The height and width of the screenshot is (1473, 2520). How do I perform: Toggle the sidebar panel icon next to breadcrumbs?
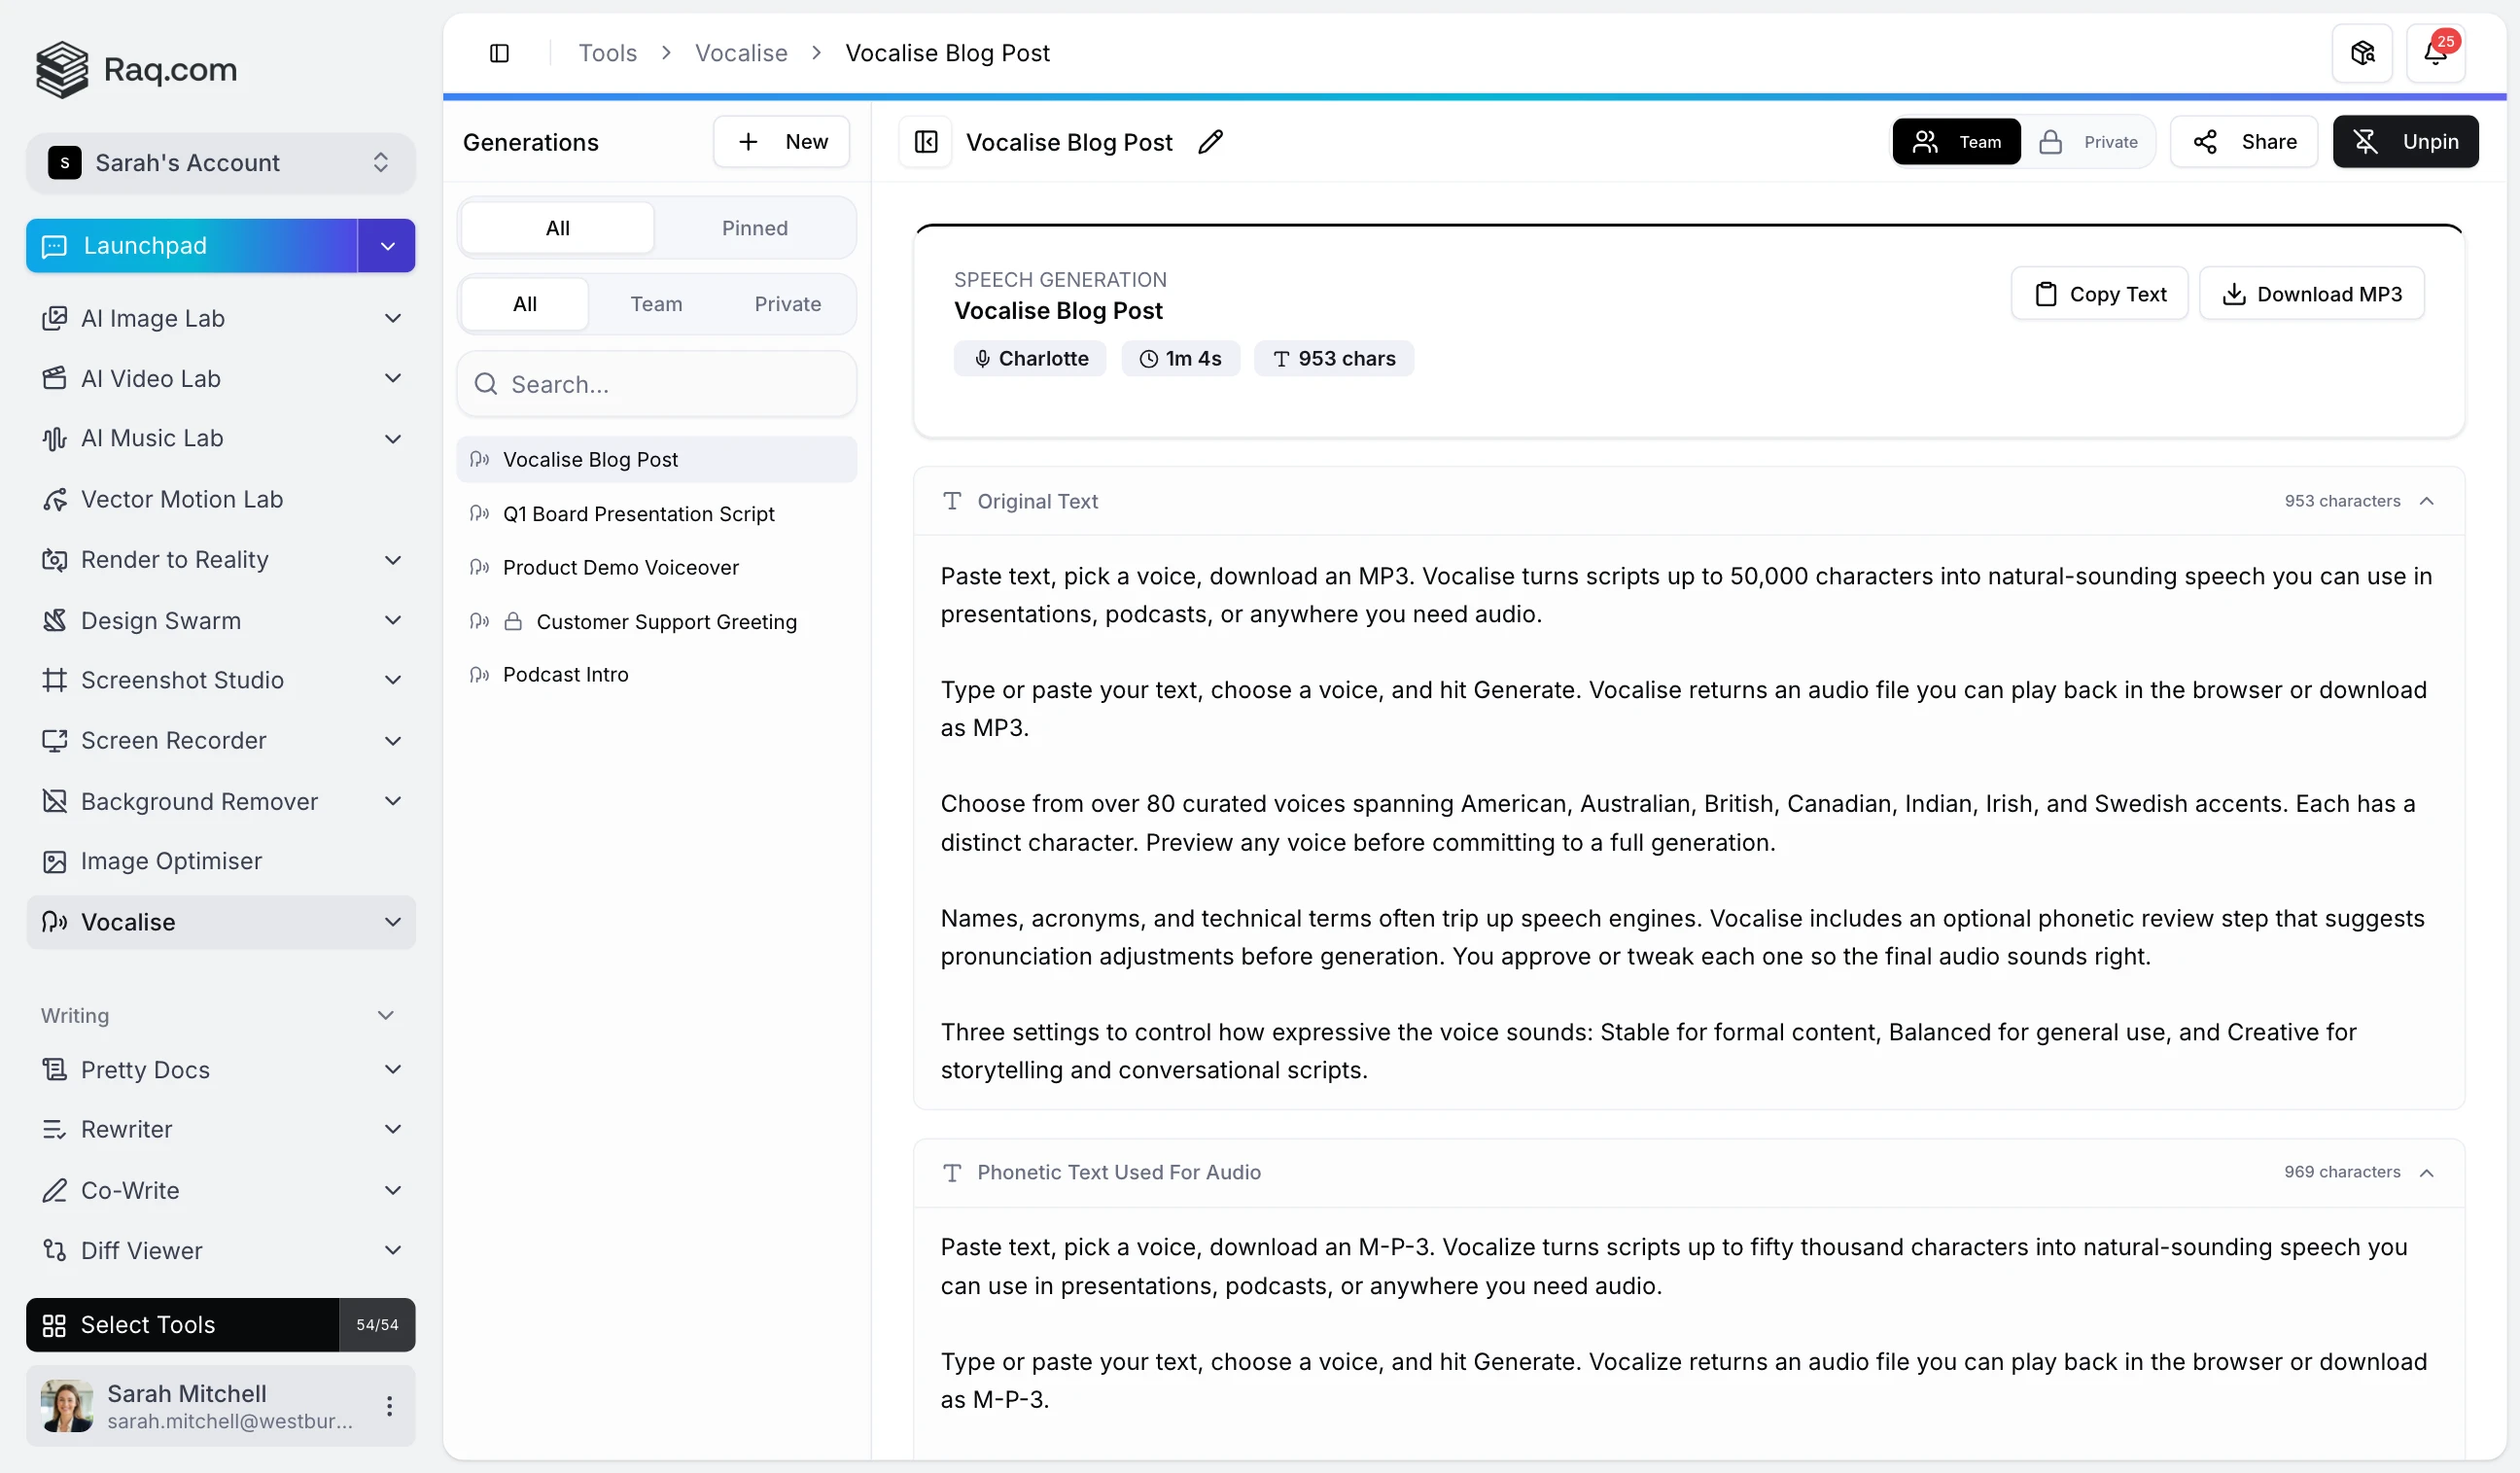[x=499, y=53]
